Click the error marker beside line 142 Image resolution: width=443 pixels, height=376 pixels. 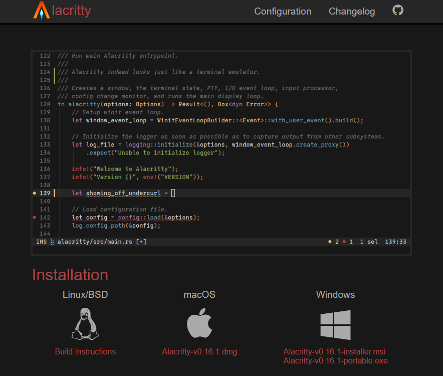coord(34,217)
